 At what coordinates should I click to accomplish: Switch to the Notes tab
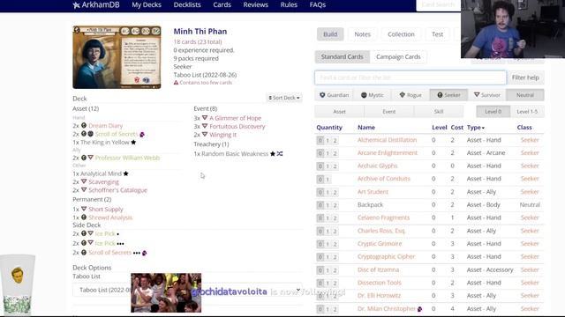point(362,34)
